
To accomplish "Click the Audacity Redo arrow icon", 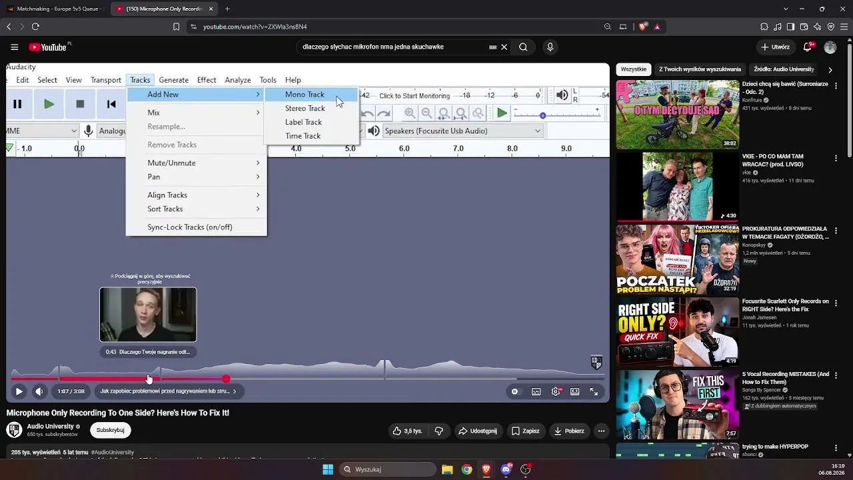I will 384,113.
